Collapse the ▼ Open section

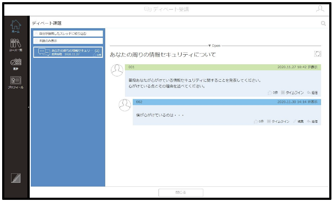click(214, 46)
